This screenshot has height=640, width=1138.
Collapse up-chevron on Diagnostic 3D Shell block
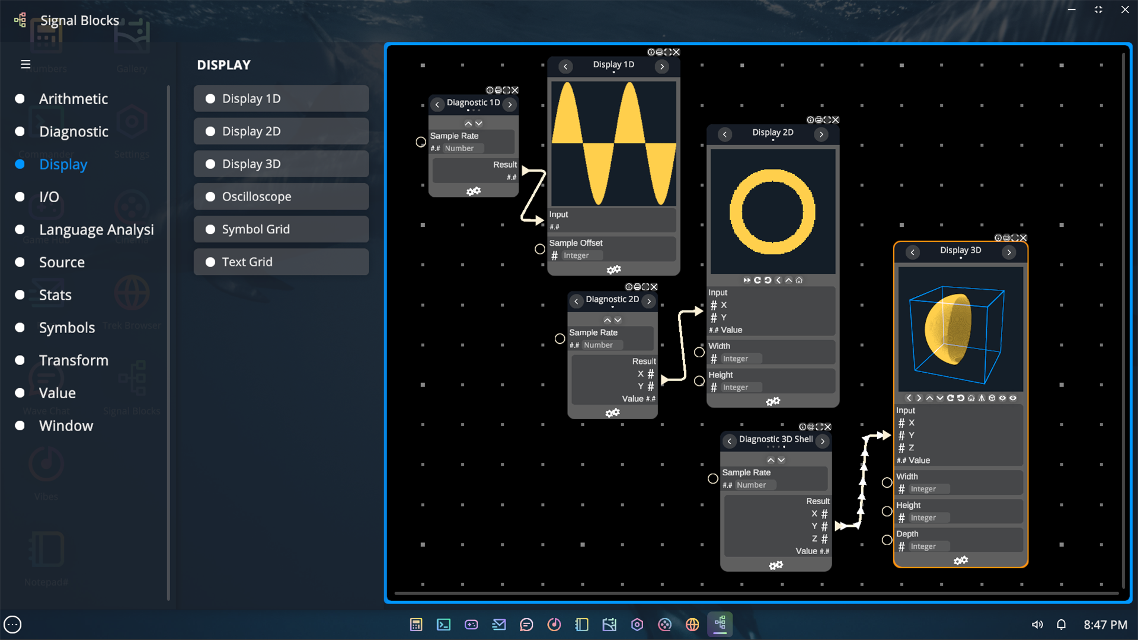[x=771, y=460]
